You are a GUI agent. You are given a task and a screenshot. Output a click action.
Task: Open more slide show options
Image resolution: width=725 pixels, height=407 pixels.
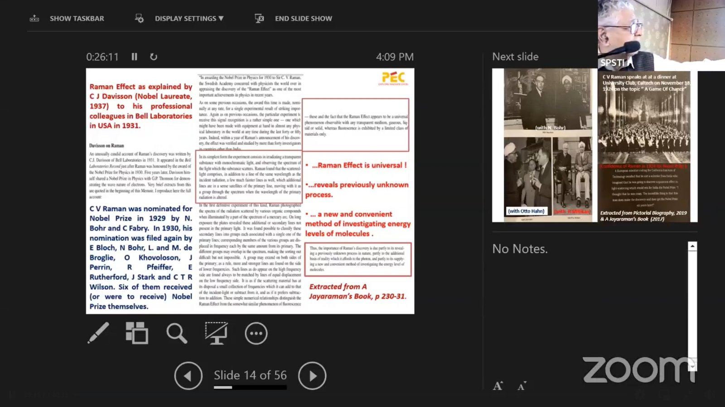[x=256, y=333]
